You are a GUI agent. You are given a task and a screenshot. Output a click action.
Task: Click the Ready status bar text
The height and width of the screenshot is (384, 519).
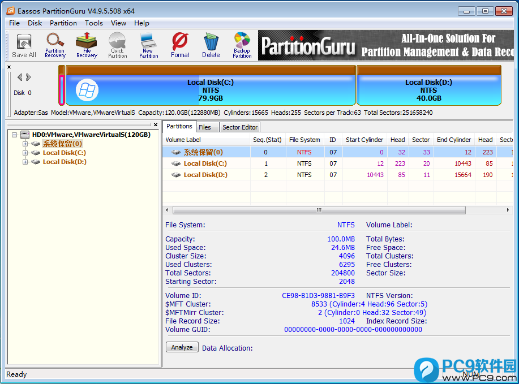[x=16, y=374]
